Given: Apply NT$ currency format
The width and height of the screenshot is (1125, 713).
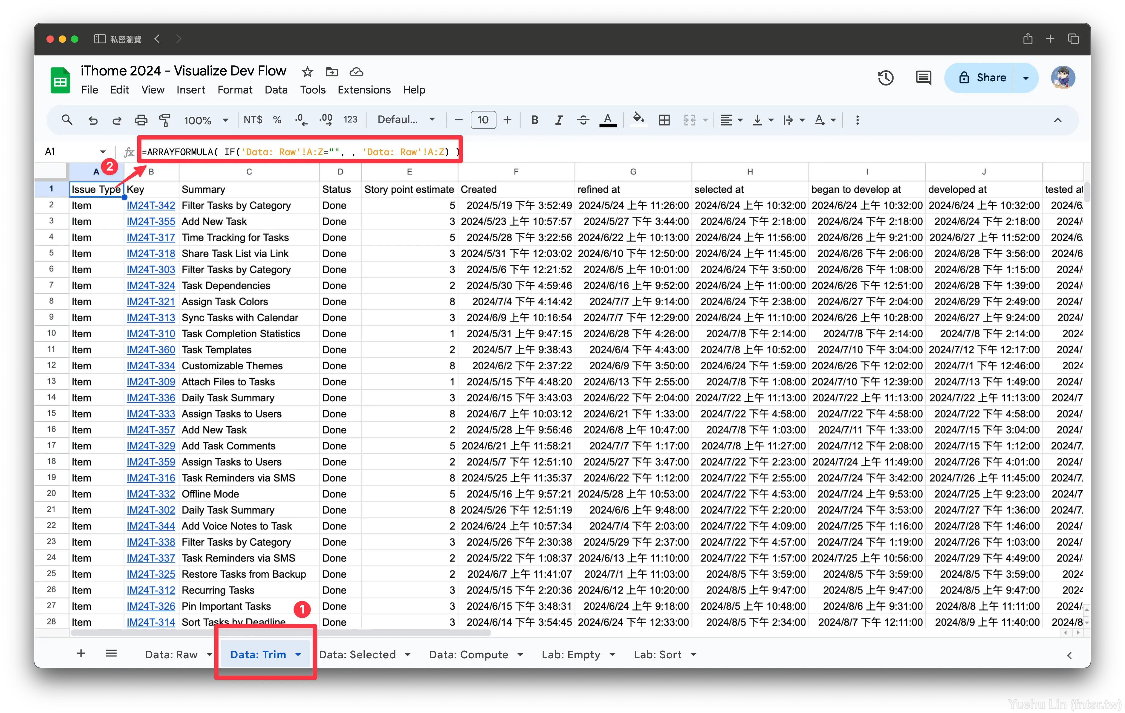Looking at the screenshot, I should click(x=253, y=120).
